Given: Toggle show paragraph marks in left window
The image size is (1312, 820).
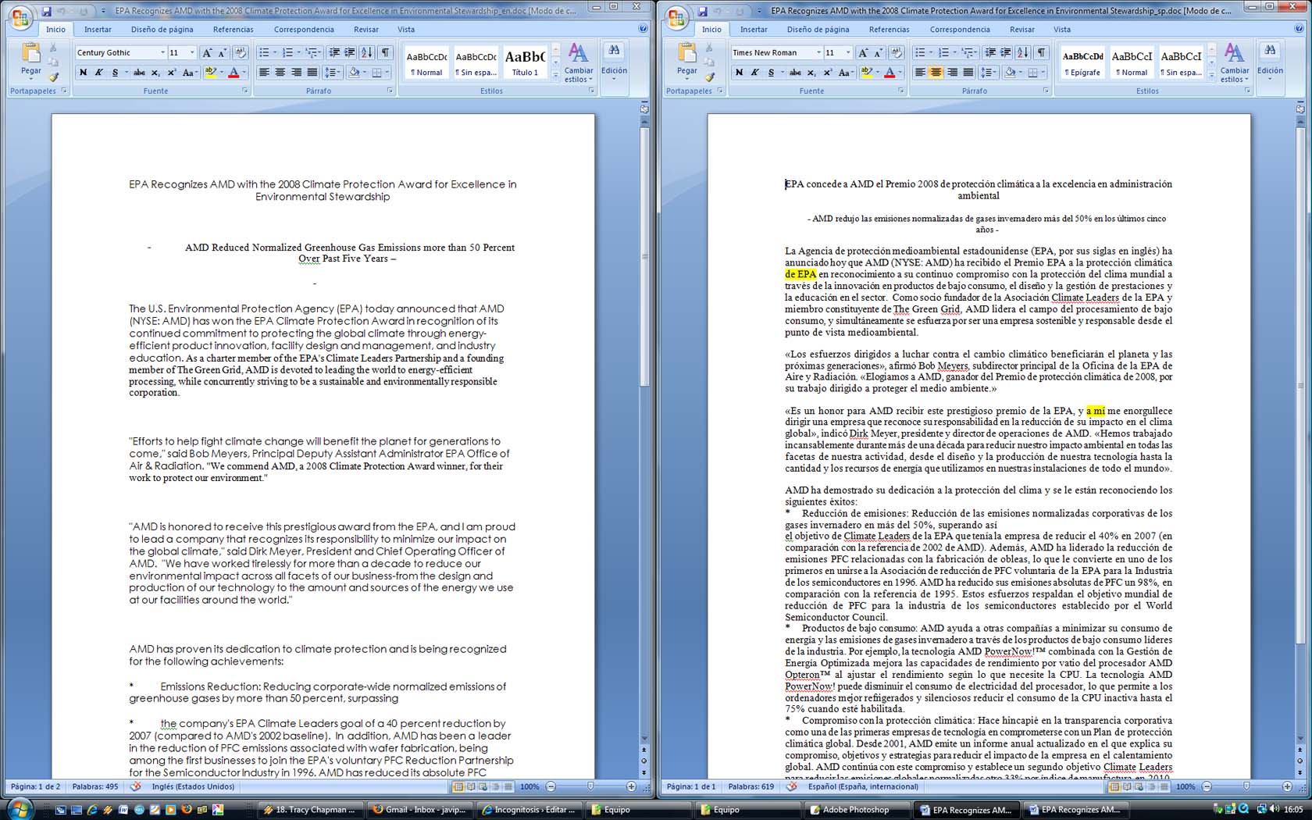Looking at the screenshot, I should tap(386, 52).
